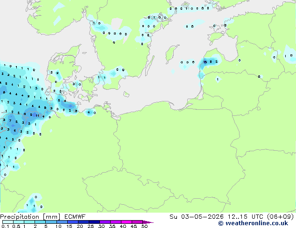Viewport: 296px width, 228px height.
Task: Click the purple arrow tip above 50
Action: [x=148, y=222]
